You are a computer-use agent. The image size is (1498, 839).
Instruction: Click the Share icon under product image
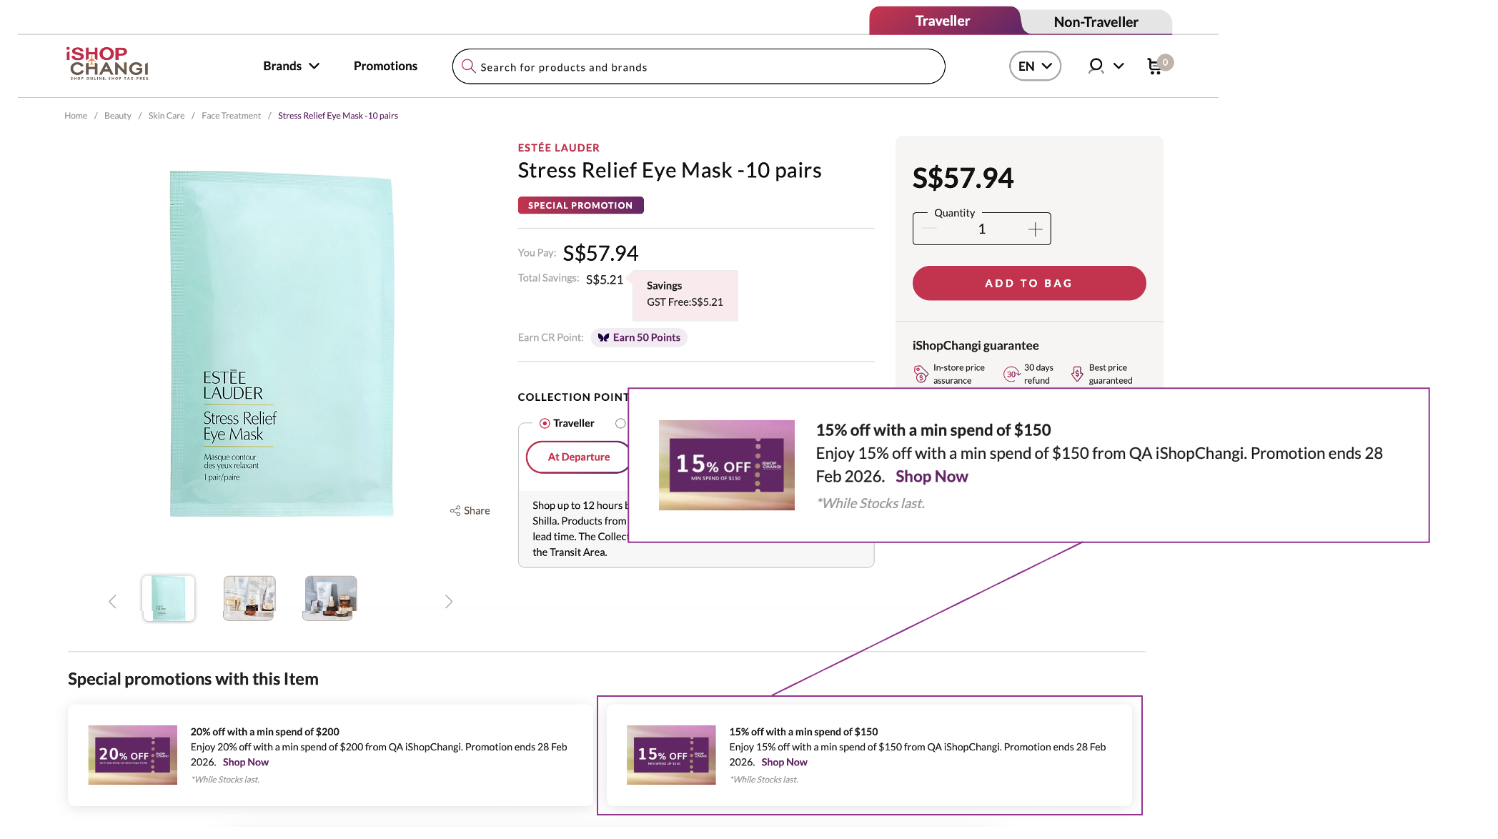point(455,510)
